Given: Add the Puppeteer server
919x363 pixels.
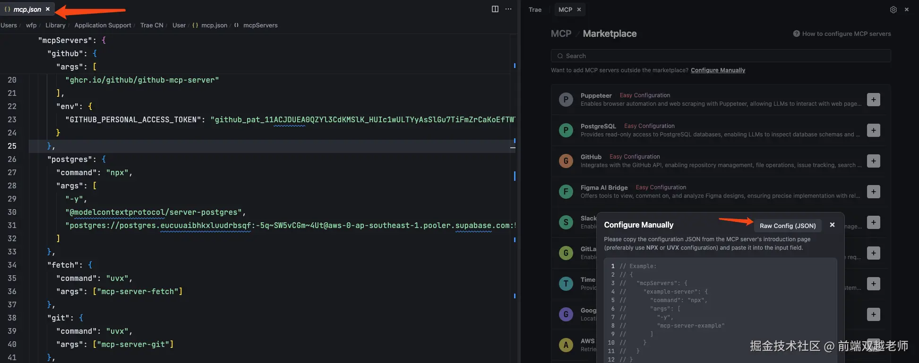Looking at the screenshot, I should (873, 100).
